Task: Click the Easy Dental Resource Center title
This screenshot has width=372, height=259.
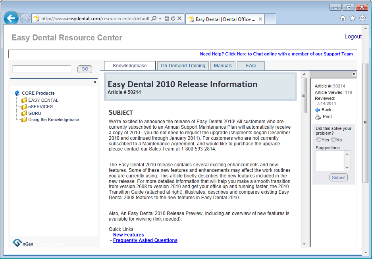Action: tap(67, 38)
